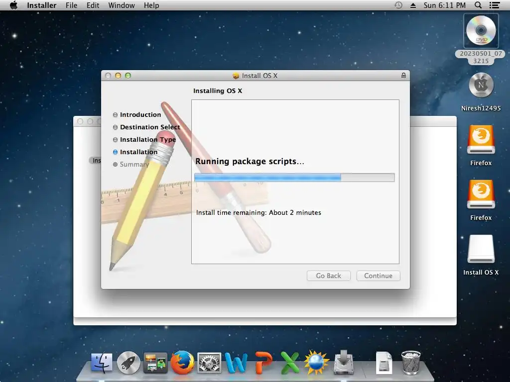Viewport: 510px width, 382px height.
Task: Click the Running package scripts text
Action: pos(250,162)
